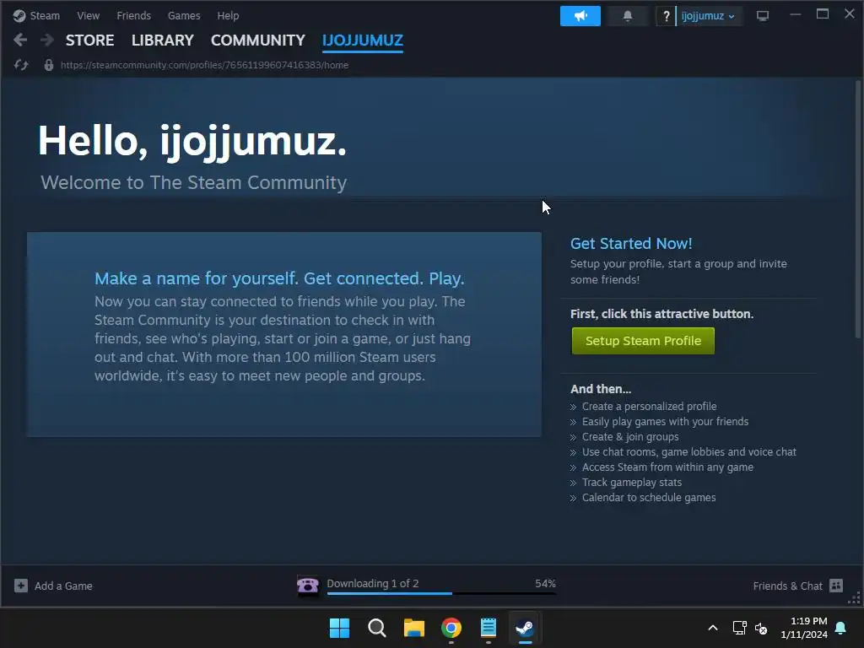Viewport: 864px width, 648px height.
Task: Click the 'And then...' heading
Action: 601,389
